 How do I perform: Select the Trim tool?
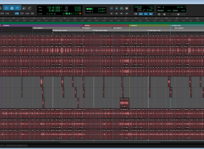coord(6,8)
